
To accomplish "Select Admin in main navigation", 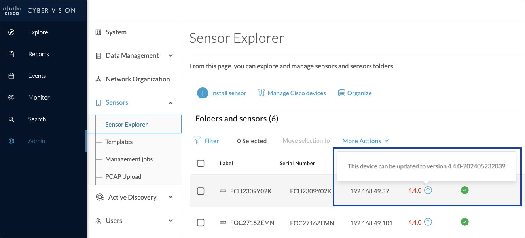I will pos(37,141).
